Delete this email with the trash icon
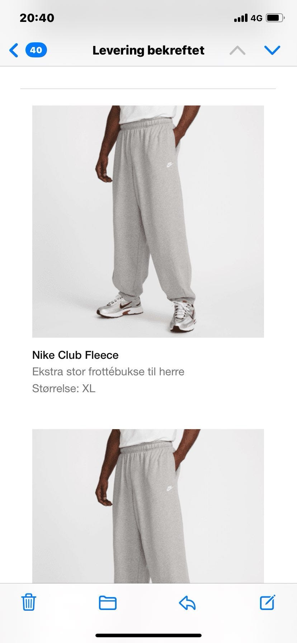 tap(28, 602)
